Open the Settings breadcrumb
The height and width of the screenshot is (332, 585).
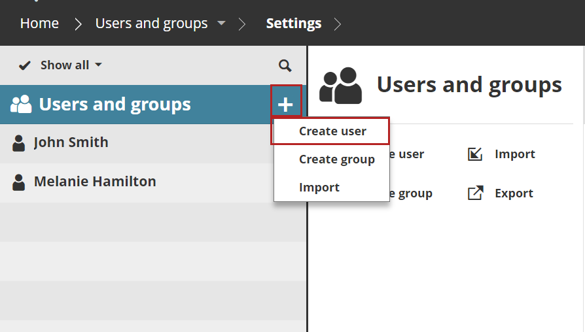tap(293, 24)
